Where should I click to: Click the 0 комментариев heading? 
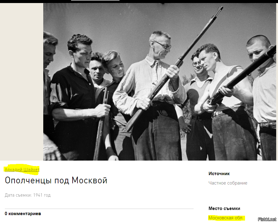23,214
